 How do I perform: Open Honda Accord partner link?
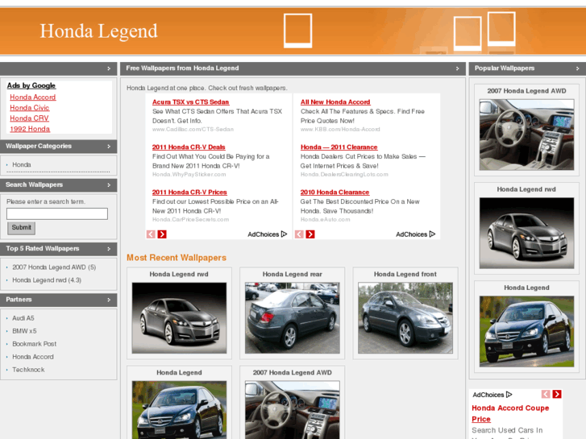pyautogui.click(x=33, y=357)
